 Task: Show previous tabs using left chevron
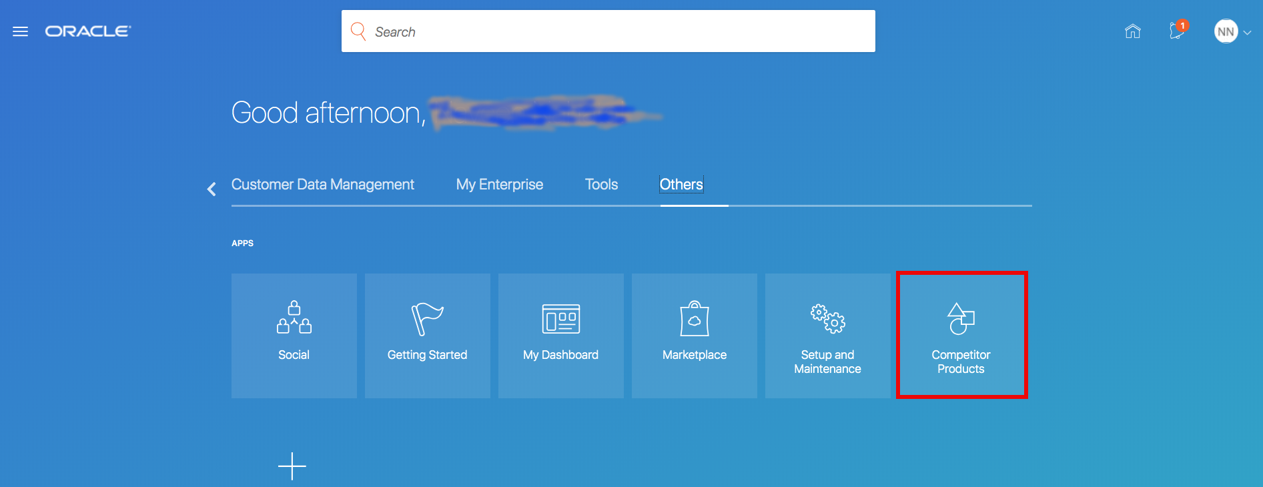click(x=212, y=189)
